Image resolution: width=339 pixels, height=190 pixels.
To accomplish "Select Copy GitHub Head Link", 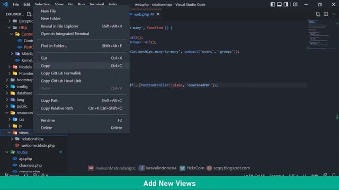I will 82,81.
